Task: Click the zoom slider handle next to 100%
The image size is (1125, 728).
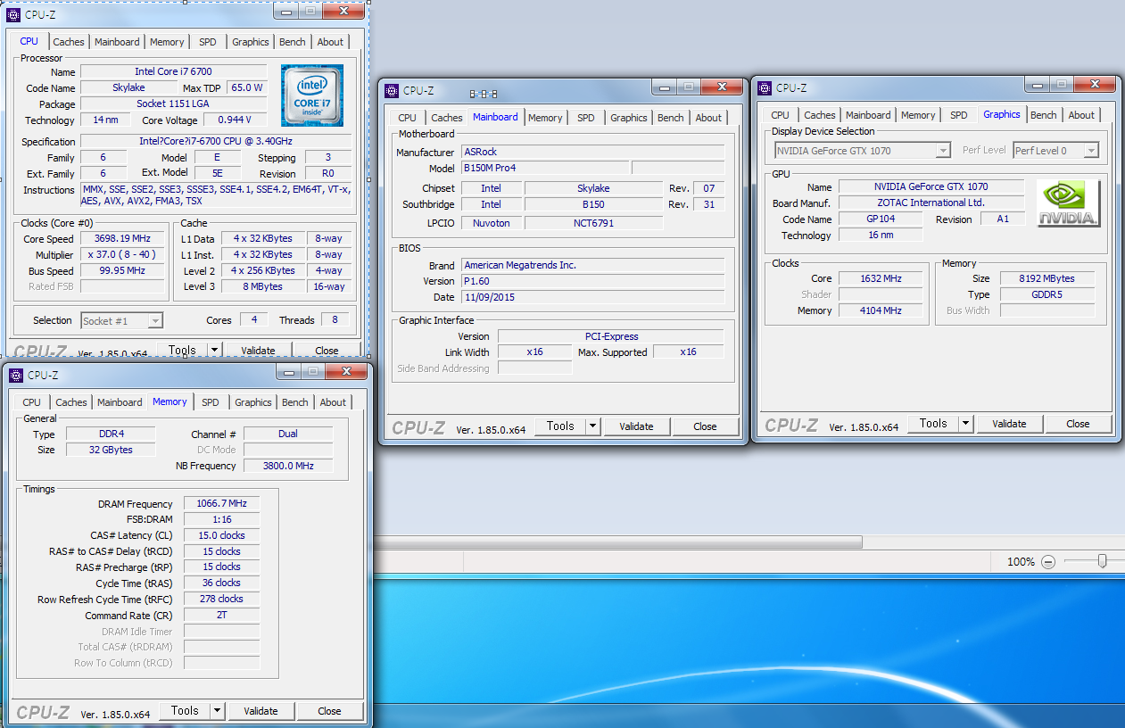Action: click(1103, 561)
